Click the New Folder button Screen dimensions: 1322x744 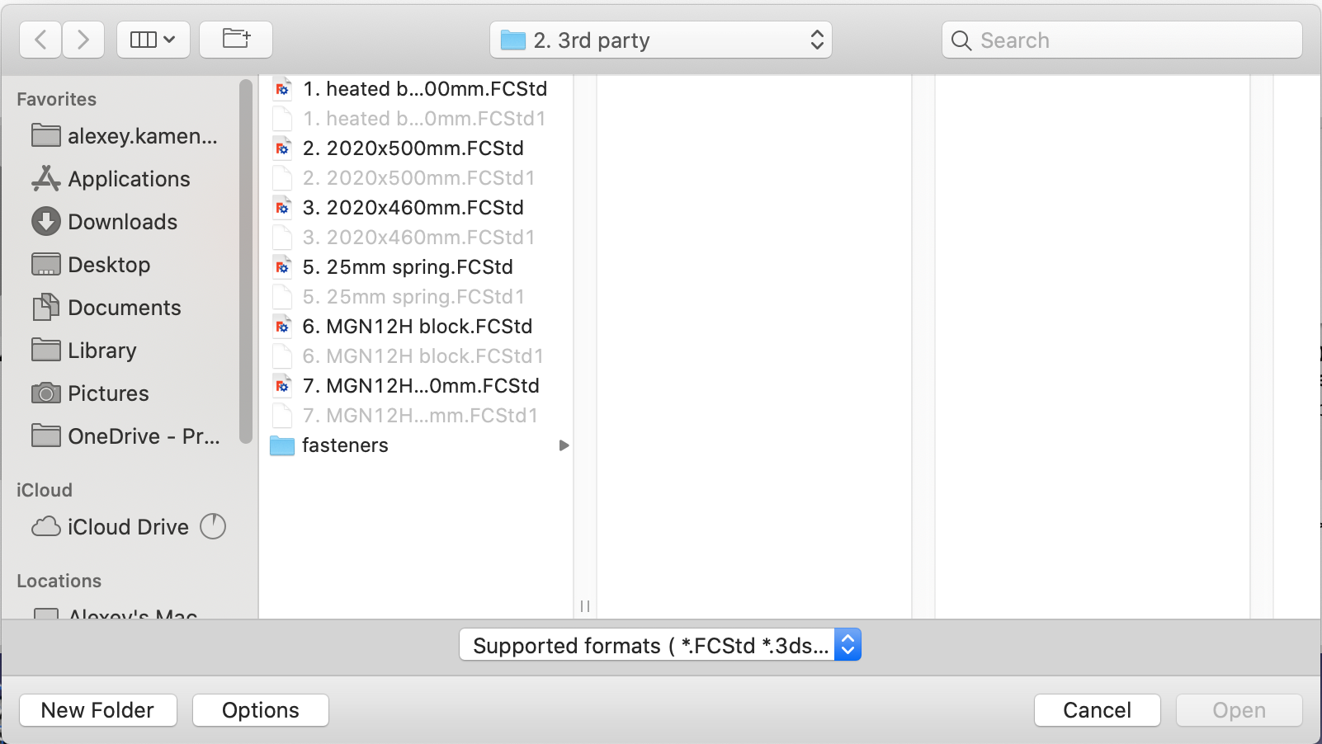[x=97, y=709]
